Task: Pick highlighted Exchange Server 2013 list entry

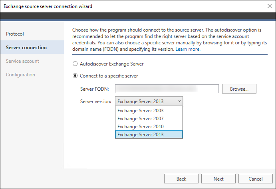Action: 149,134
